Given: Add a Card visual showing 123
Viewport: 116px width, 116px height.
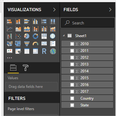Looking at the screenshot, I should 44,44.
